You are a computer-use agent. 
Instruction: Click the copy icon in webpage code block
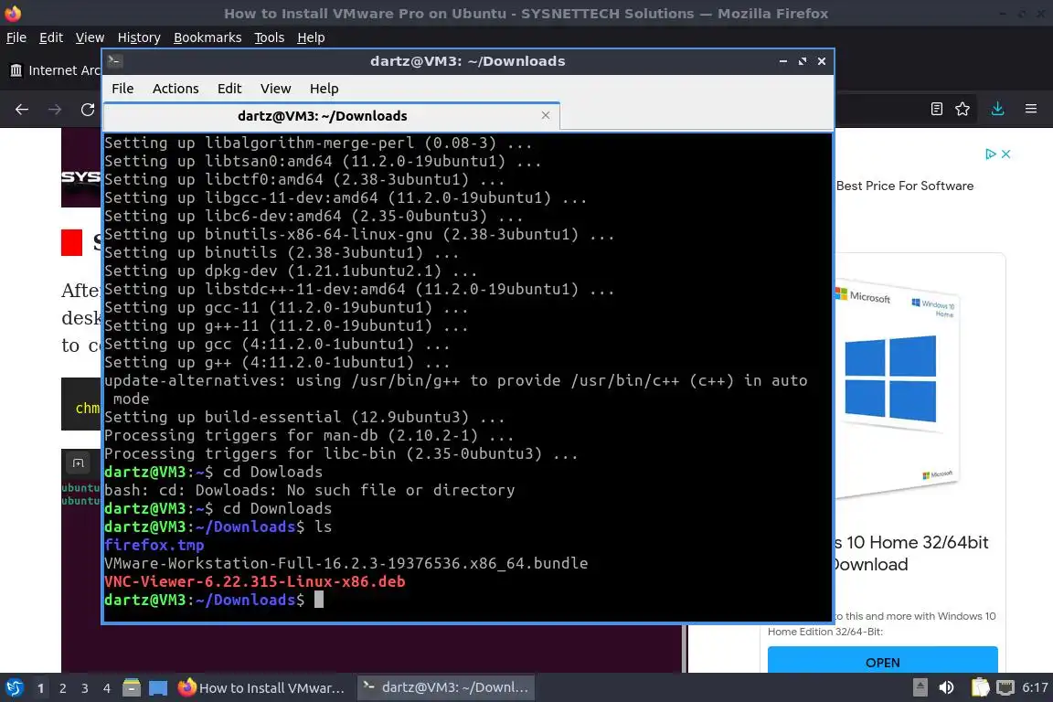[78, 463]
